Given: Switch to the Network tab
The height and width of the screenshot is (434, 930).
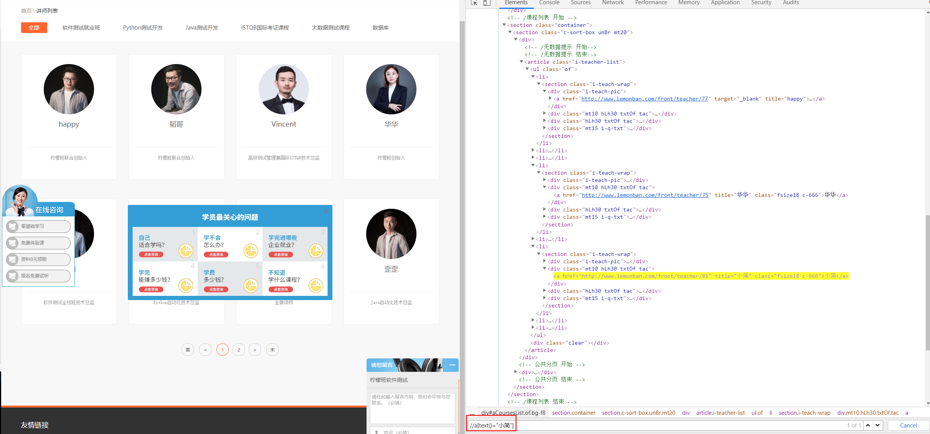Looking at the screenshot, I should tap(613, 3).
